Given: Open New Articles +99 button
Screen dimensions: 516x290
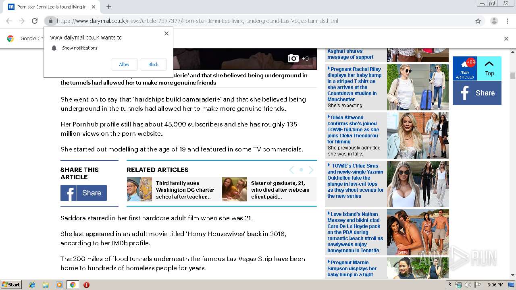Looking at the screenshot, I should click(465, 68).
